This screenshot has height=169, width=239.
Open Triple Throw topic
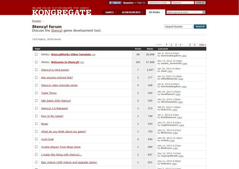pyautogui.click(x=49, y=93)
